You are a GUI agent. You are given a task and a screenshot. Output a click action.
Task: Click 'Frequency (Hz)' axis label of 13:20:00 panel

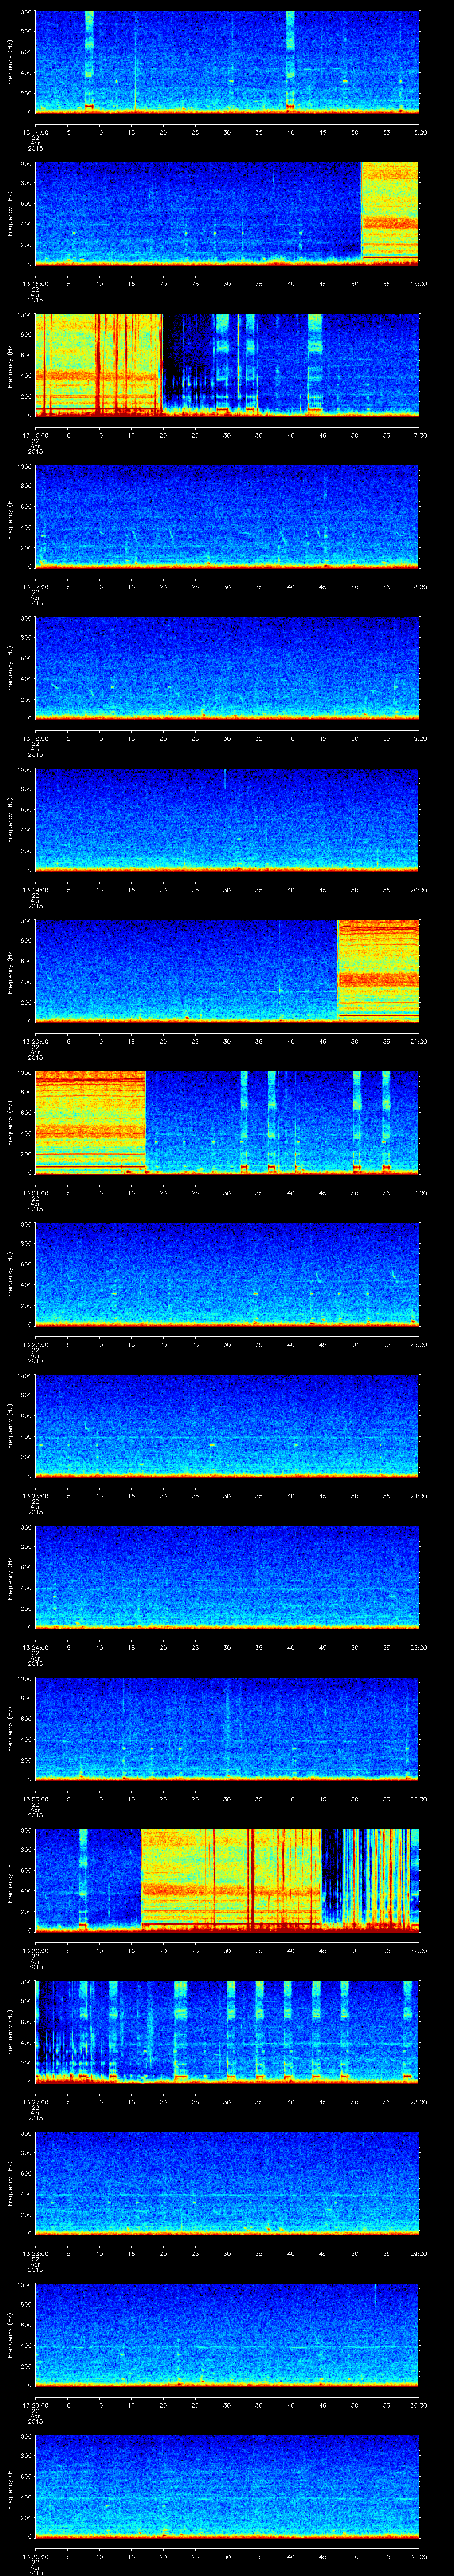click(10, 971)
